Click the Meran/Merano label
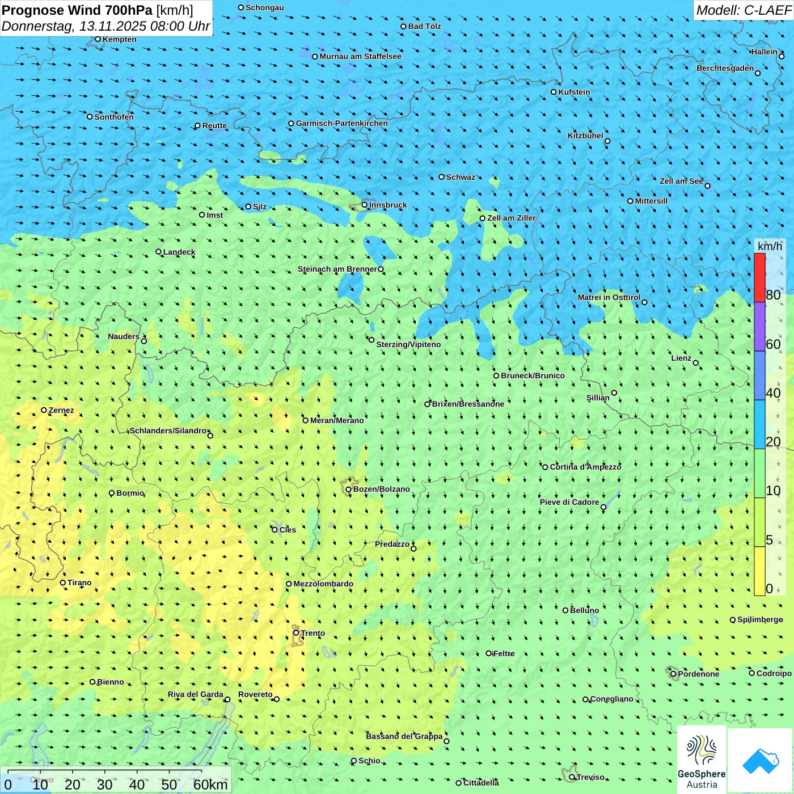 [x=337, y=420]
